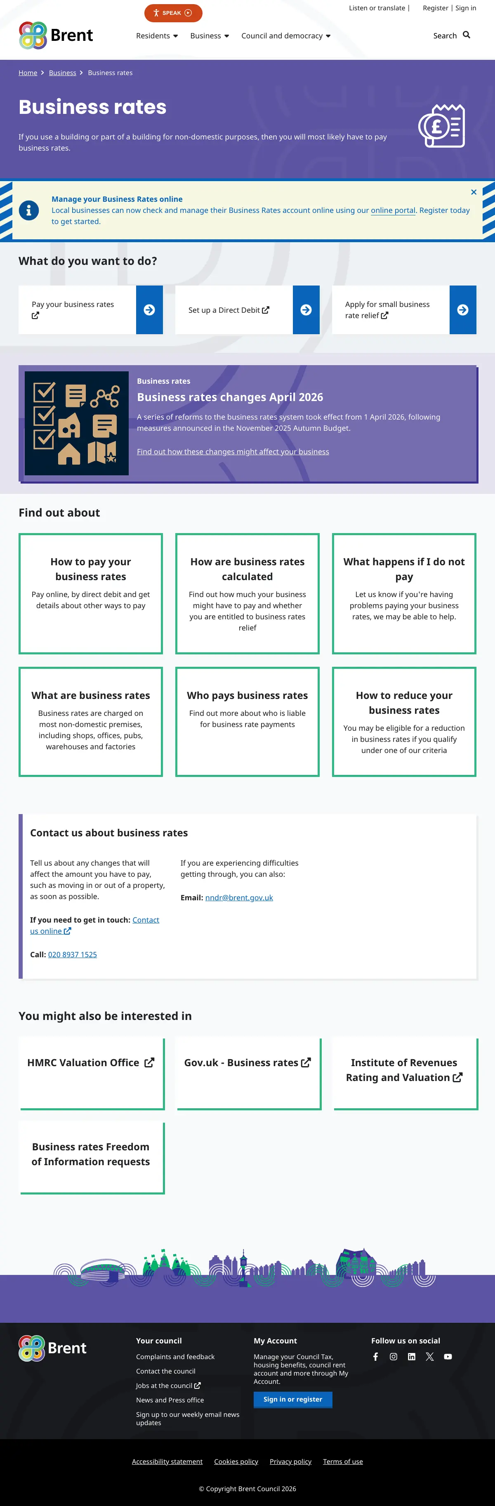Click the business rates changes thumbnail image
495x1506 pixels.
coord(77,423)
